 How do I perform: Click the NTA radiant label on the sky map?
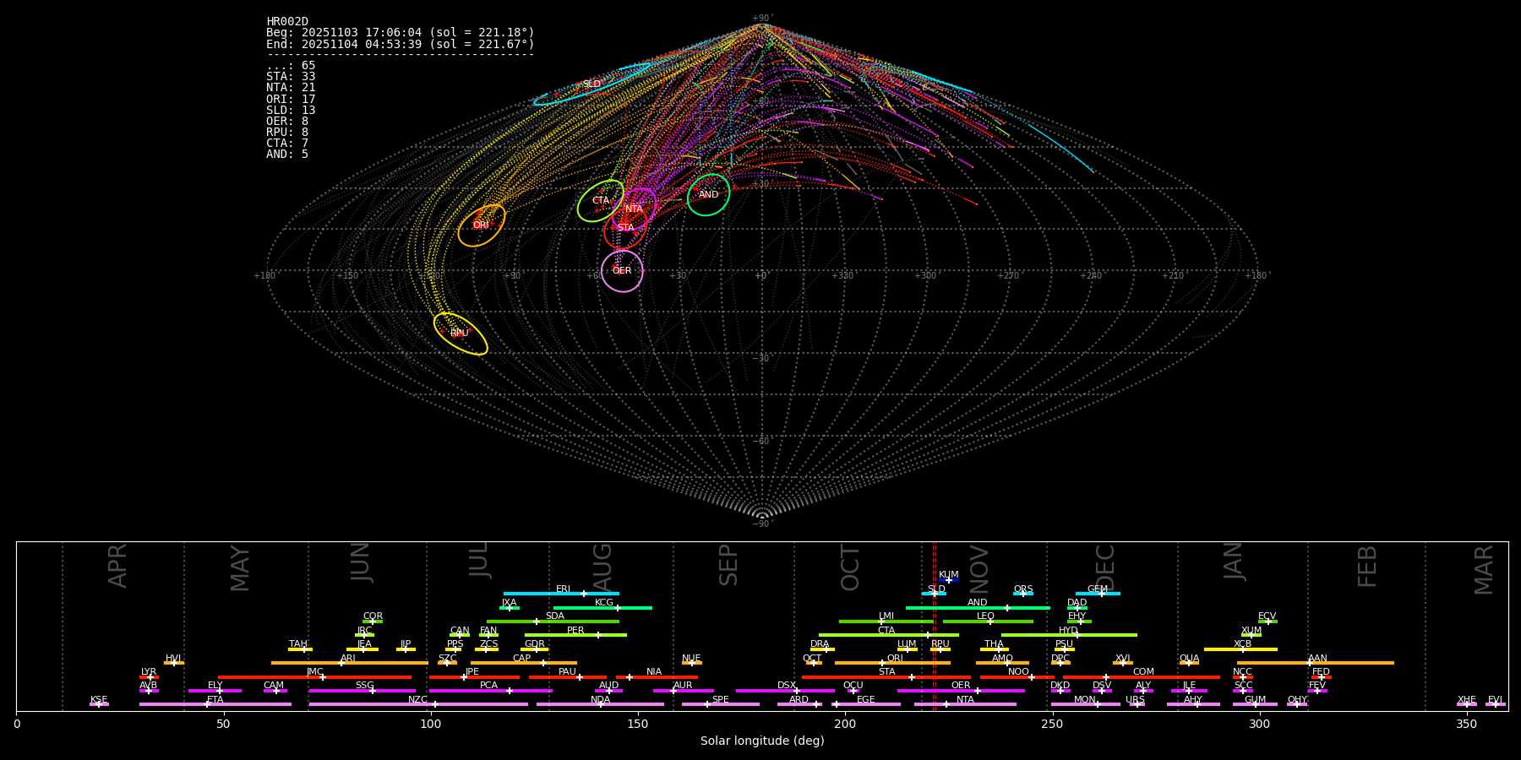[634, 209]
